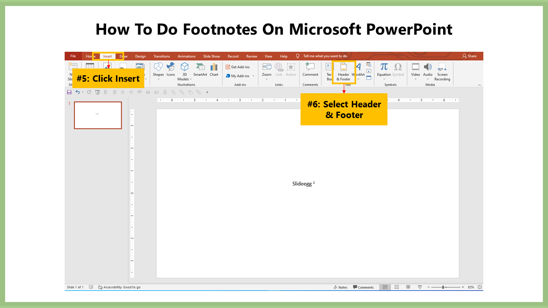Open the Shapes gallery
The image size is (548, 308).
[158, 71]
